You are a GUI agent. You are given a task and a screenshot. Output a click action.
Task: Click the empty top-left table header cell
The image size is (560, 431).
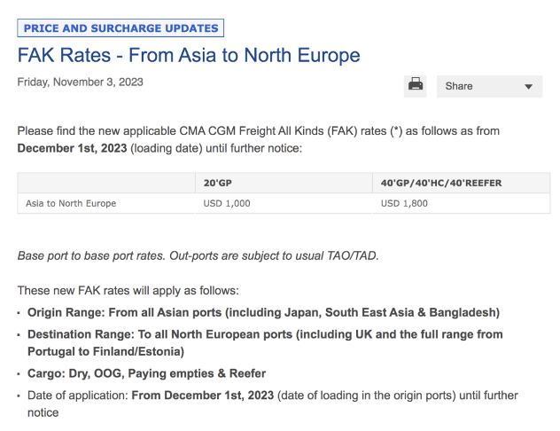point(106,183)
